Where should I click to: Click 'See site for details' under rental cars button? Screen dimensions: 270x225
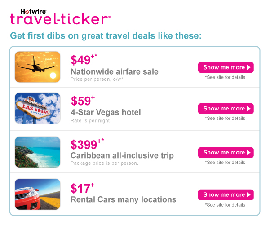click(x=225, y=205)
